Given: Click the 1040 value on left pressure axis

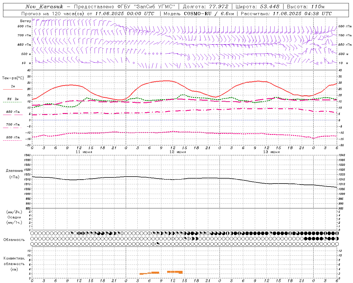Looking at the screenshot, I should point(28,155).
